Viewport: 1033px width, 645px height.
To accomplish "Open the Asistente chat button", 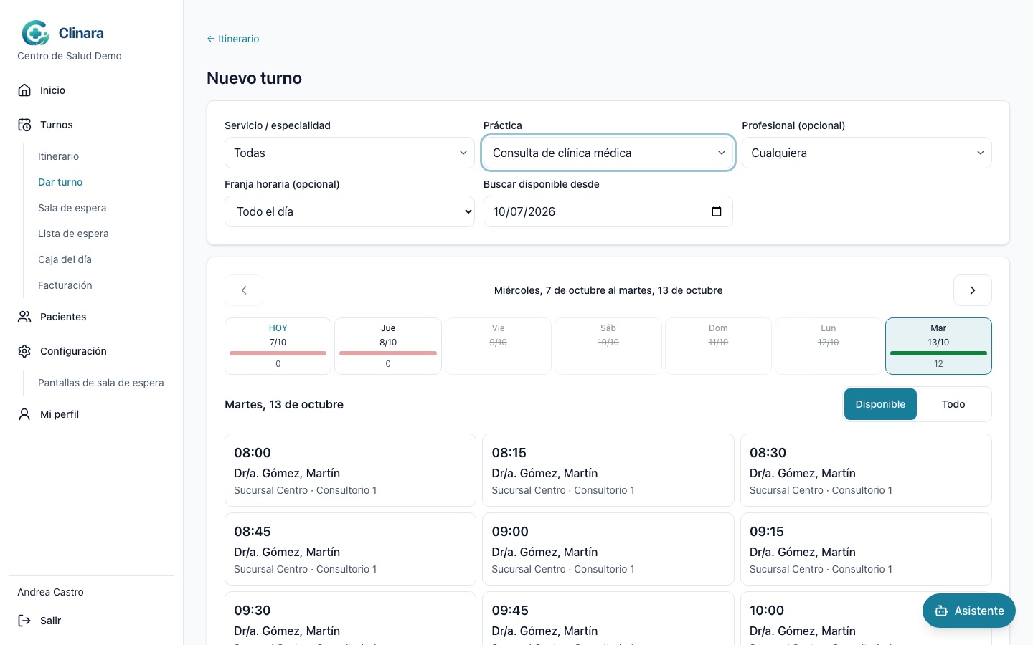I will tap(968, 611).
